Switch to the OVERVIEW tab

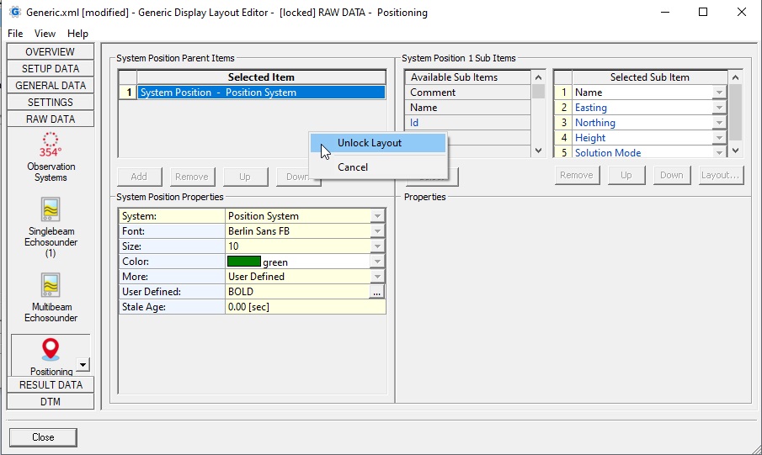point(51,52)
